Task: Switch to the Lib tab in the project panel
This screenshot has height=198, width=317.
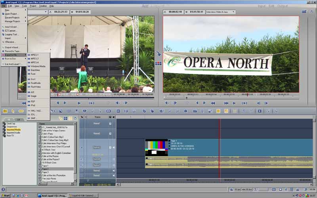Action: [x=18, y=119]
